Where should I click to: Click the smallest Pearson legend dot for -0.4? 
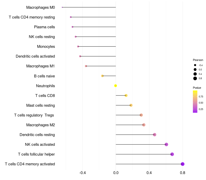coord(195,65)
